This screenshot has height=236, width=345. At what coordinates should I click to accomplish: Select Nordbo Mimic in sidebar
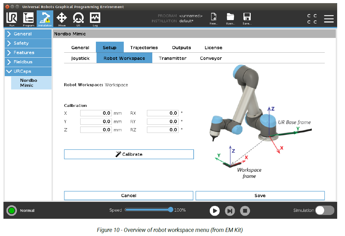point(31,83)
